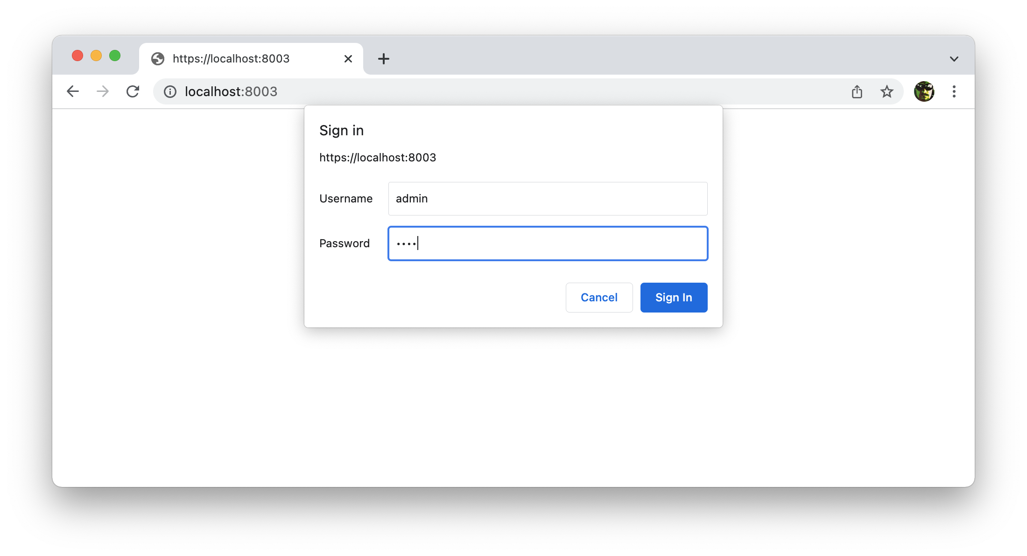Screen dimensions: 1027x556
Task: Click the Sign In button
Action: point(674,298)
